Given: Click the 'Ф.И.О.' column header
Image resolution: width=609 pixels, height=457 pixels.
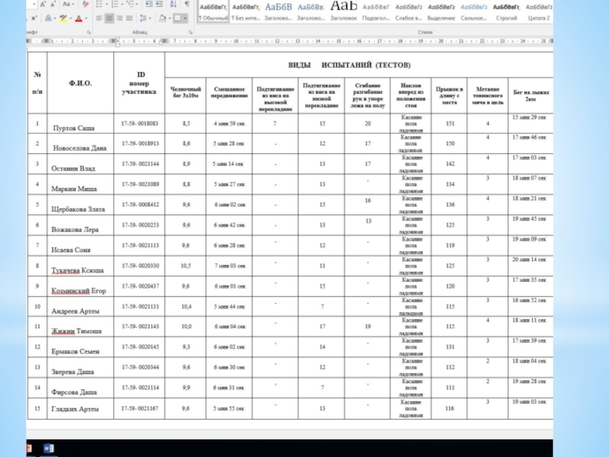Looking at the screenshot, I should pos(81,83).
